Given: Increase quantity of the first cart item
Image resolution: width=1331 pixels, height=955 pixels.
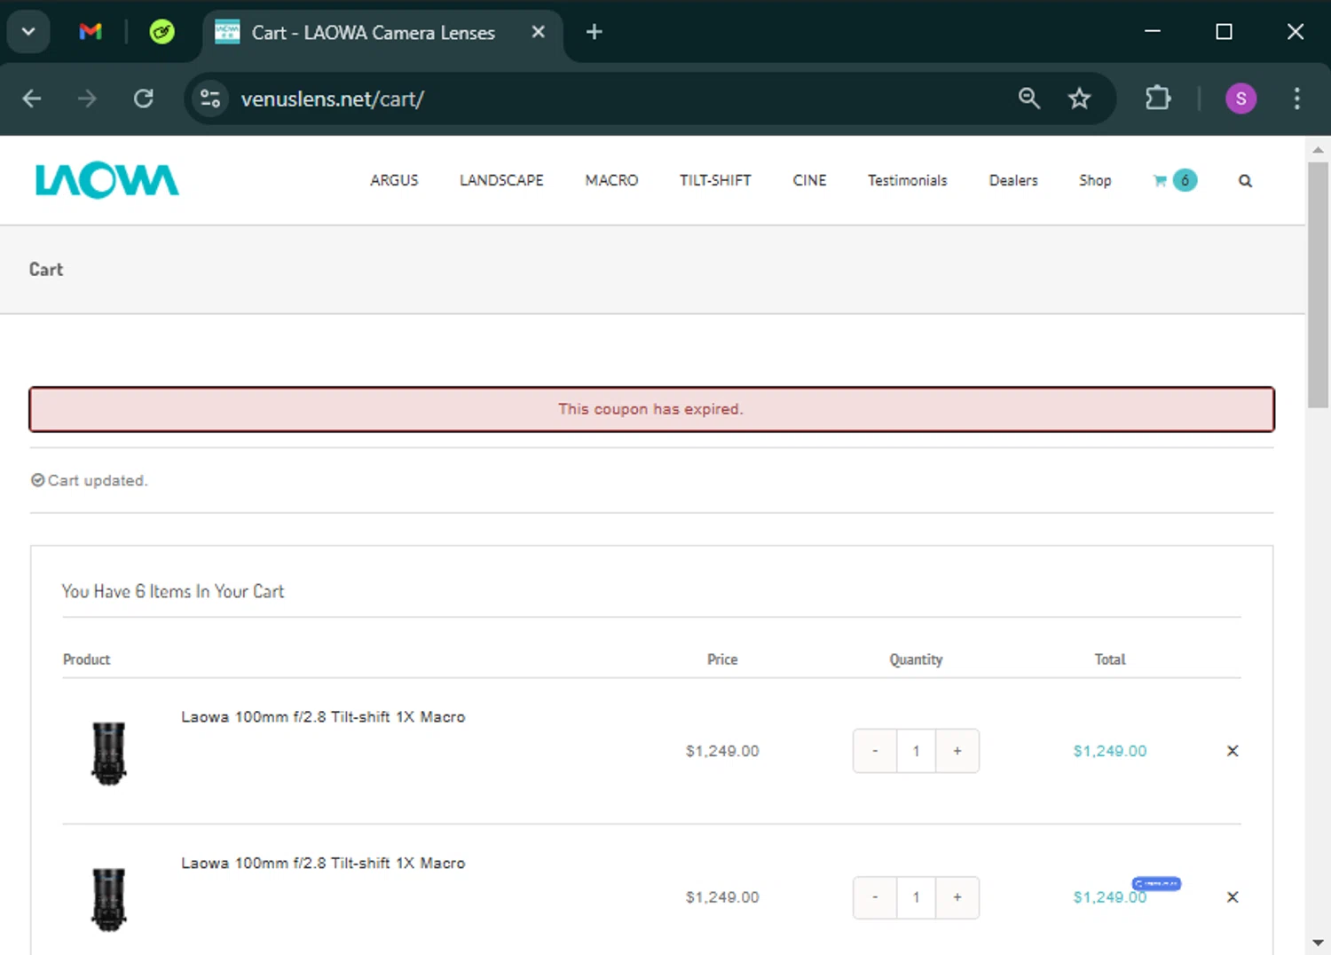Looking at the screenshot, I should (x=957, y=751).
